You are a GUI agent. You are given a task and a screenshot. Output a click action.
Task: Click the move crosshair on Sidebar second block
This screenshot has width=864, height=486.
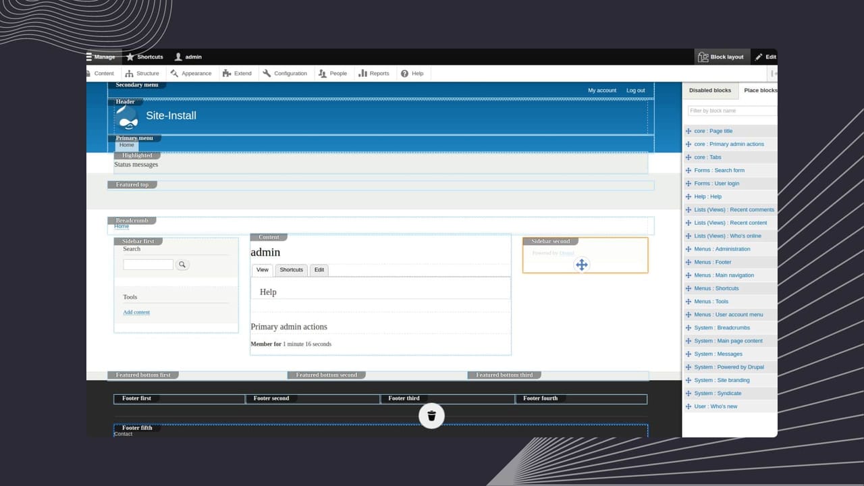581,265
